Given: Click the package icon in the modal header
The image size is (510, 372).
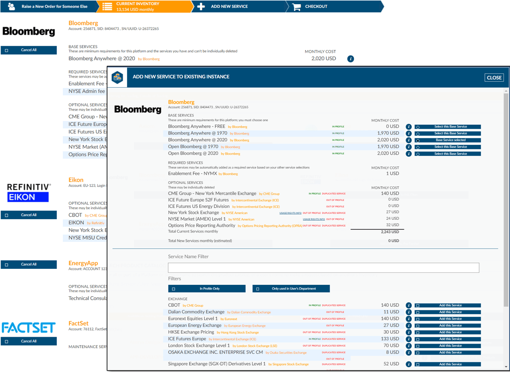Looking at the screenshot, I should [x=118, y=77].
